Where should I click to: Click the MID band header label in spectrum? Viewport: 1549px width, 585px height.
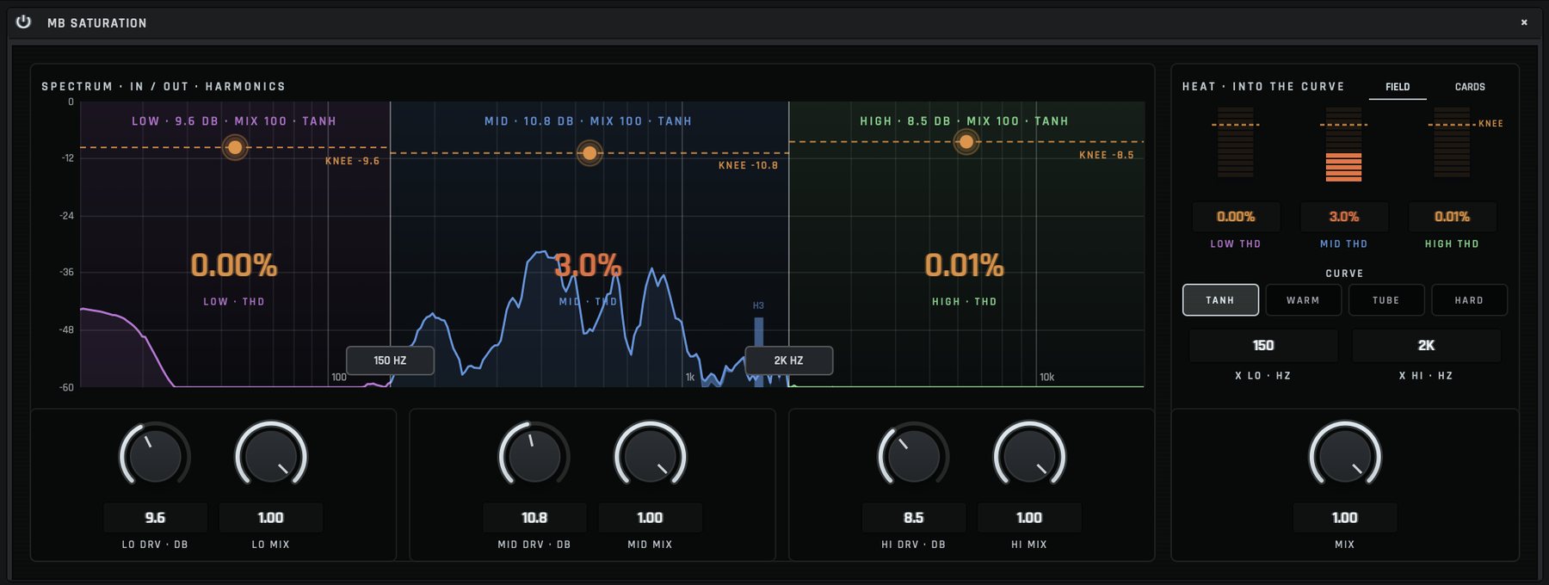click(x=588, y=121)
